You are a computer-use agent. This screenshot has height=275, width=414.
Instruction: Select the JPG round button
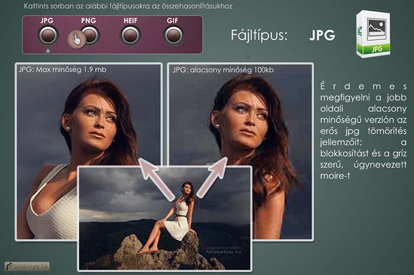tap(47, 35)
